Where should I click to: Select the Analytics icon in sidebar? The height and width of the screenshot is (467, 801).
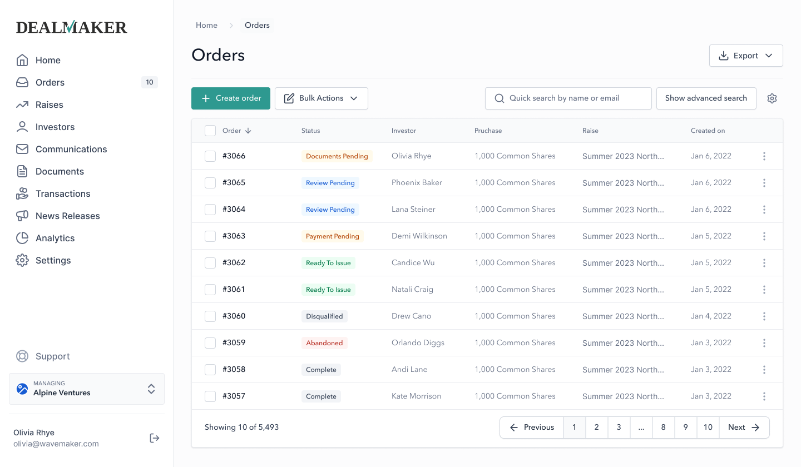22,238
